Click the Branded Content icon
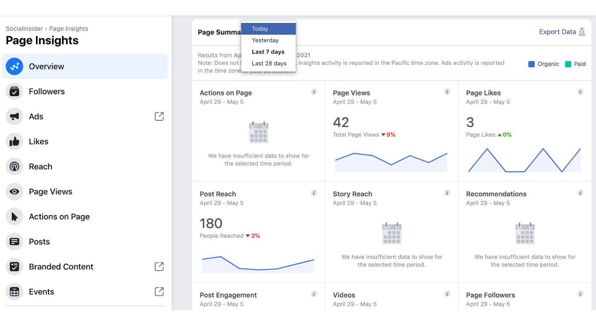 point(14,267)
